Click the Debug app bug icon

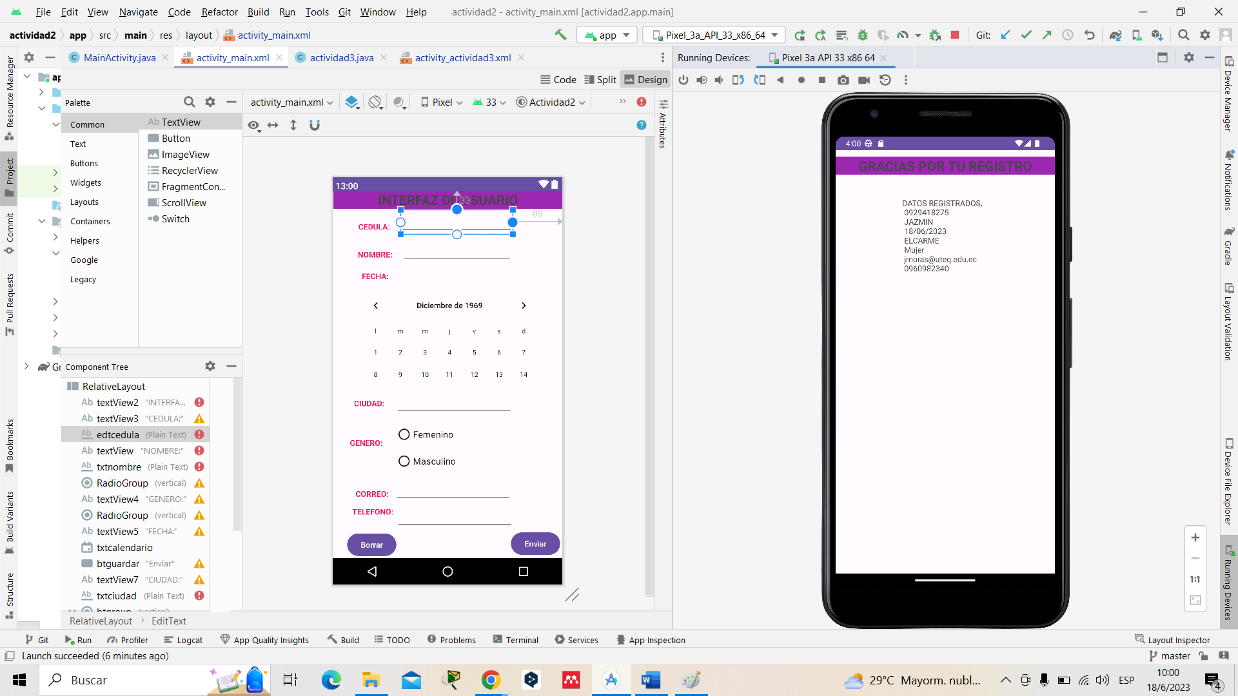point(862,35)
